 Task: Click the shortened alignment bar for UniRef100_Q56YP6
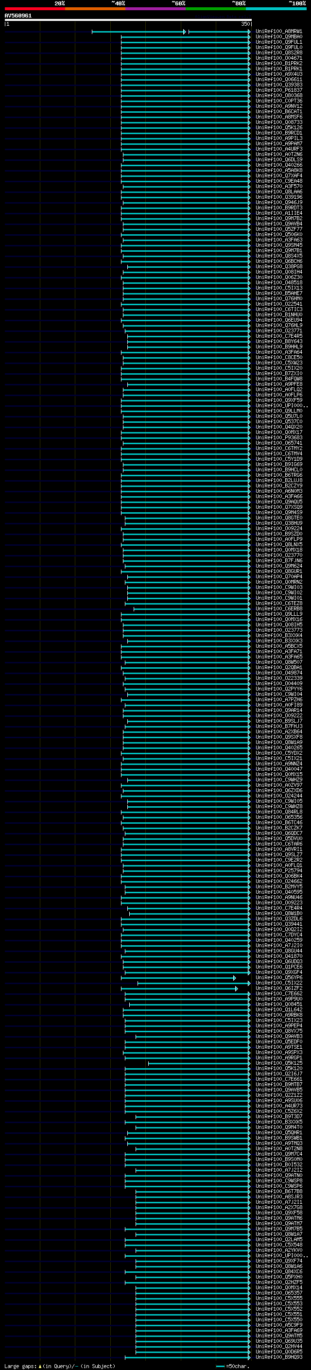[178, 978]
